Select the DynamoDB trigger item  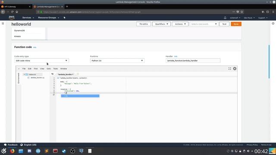[19, 31]
